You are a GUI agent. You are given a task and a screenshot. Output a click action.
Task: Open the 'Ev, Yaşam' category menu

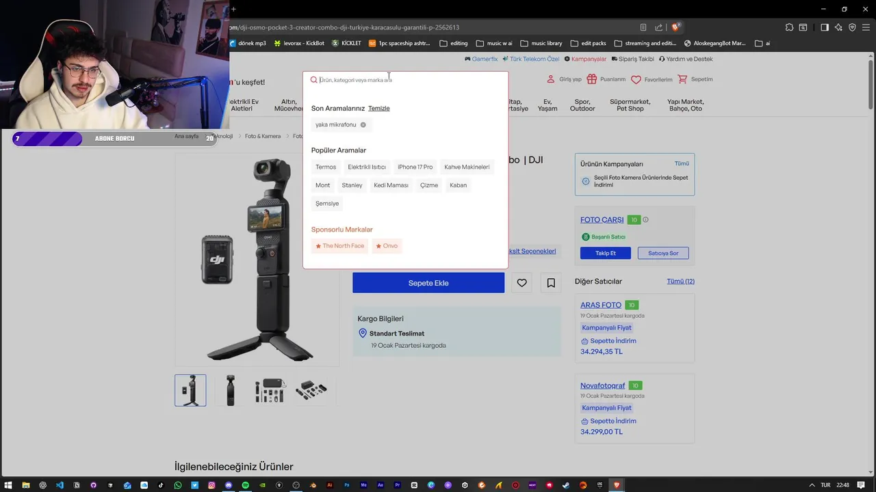pos(547,105)
